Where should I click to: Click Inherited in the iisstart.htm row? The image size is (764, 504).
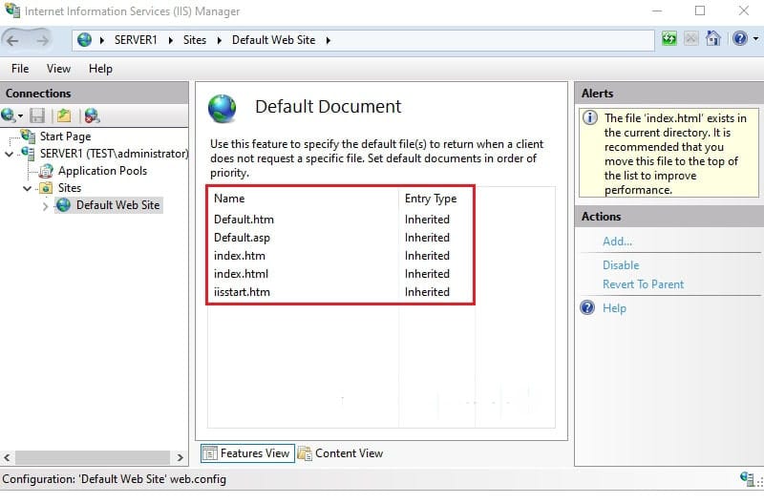427,292
